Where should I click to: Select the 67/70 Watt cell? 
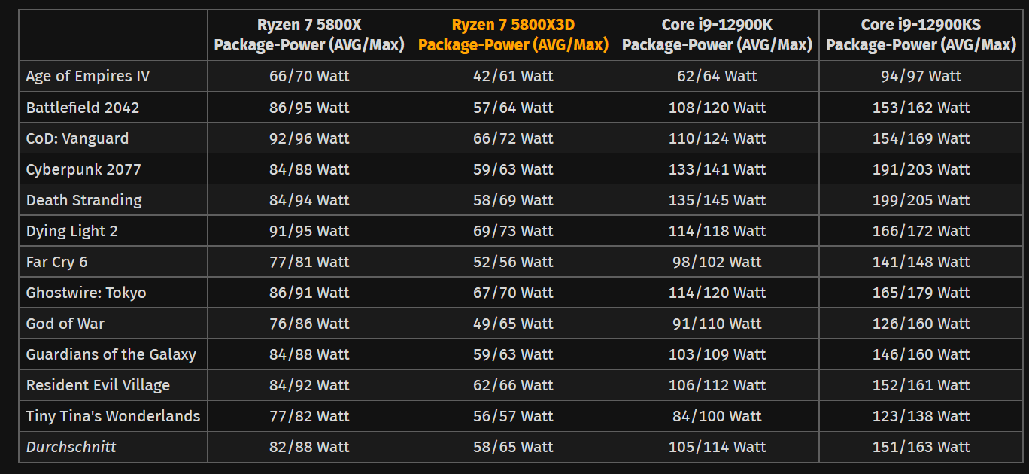coord(513,293)
